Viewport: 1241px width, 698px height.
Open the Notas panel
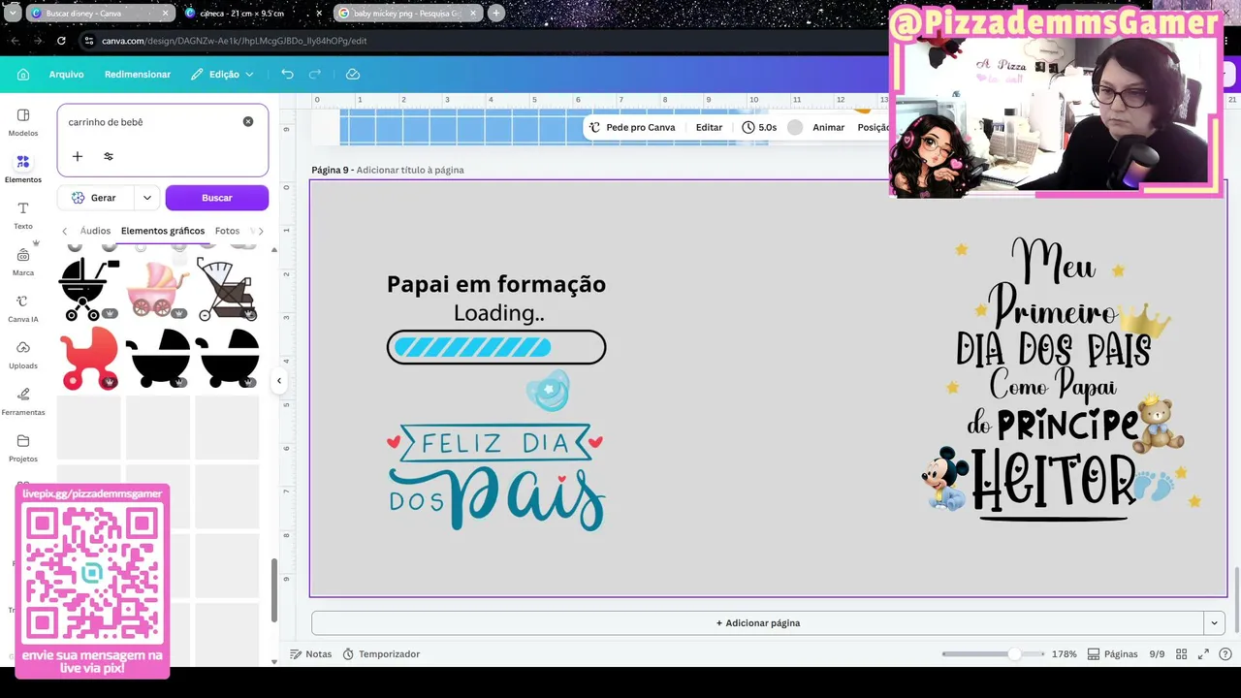(311, 654)
